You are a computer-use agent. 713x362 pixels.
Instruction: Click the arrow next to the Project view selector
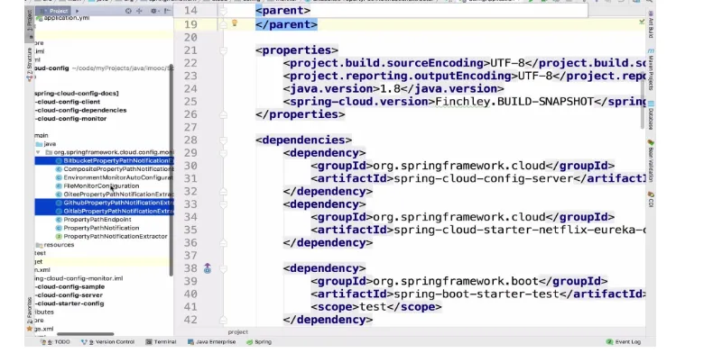pyautogui.click(x=77, y=11)
